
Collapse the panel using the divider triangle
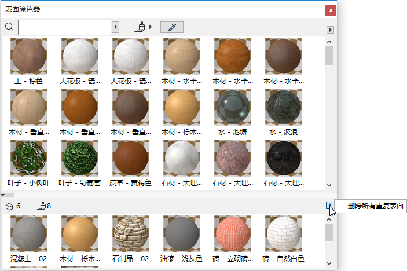pos(3,195)
